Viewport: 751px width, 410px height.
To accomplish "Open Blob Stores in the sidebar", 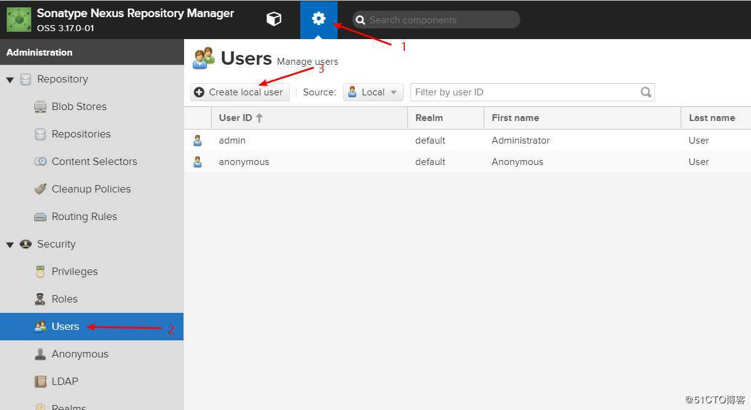I will point(92,107).
